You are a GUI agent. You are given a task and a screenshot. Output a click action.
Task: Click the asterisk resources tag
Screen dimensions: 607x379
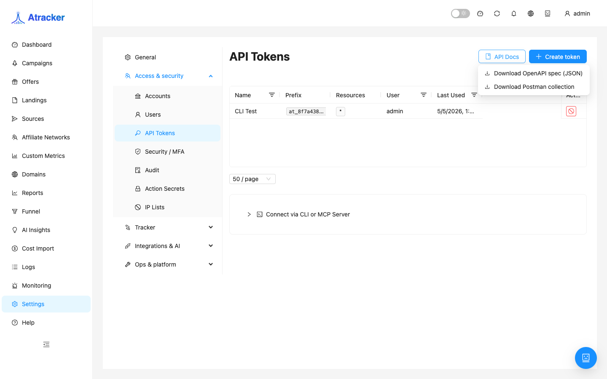tap(341, 111)
